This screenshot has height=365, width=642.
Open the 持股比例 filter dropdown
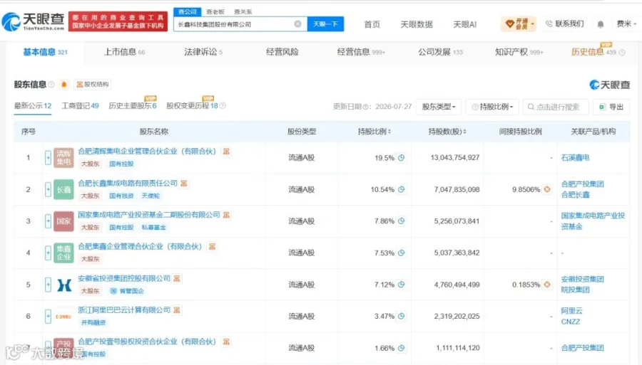492,107
